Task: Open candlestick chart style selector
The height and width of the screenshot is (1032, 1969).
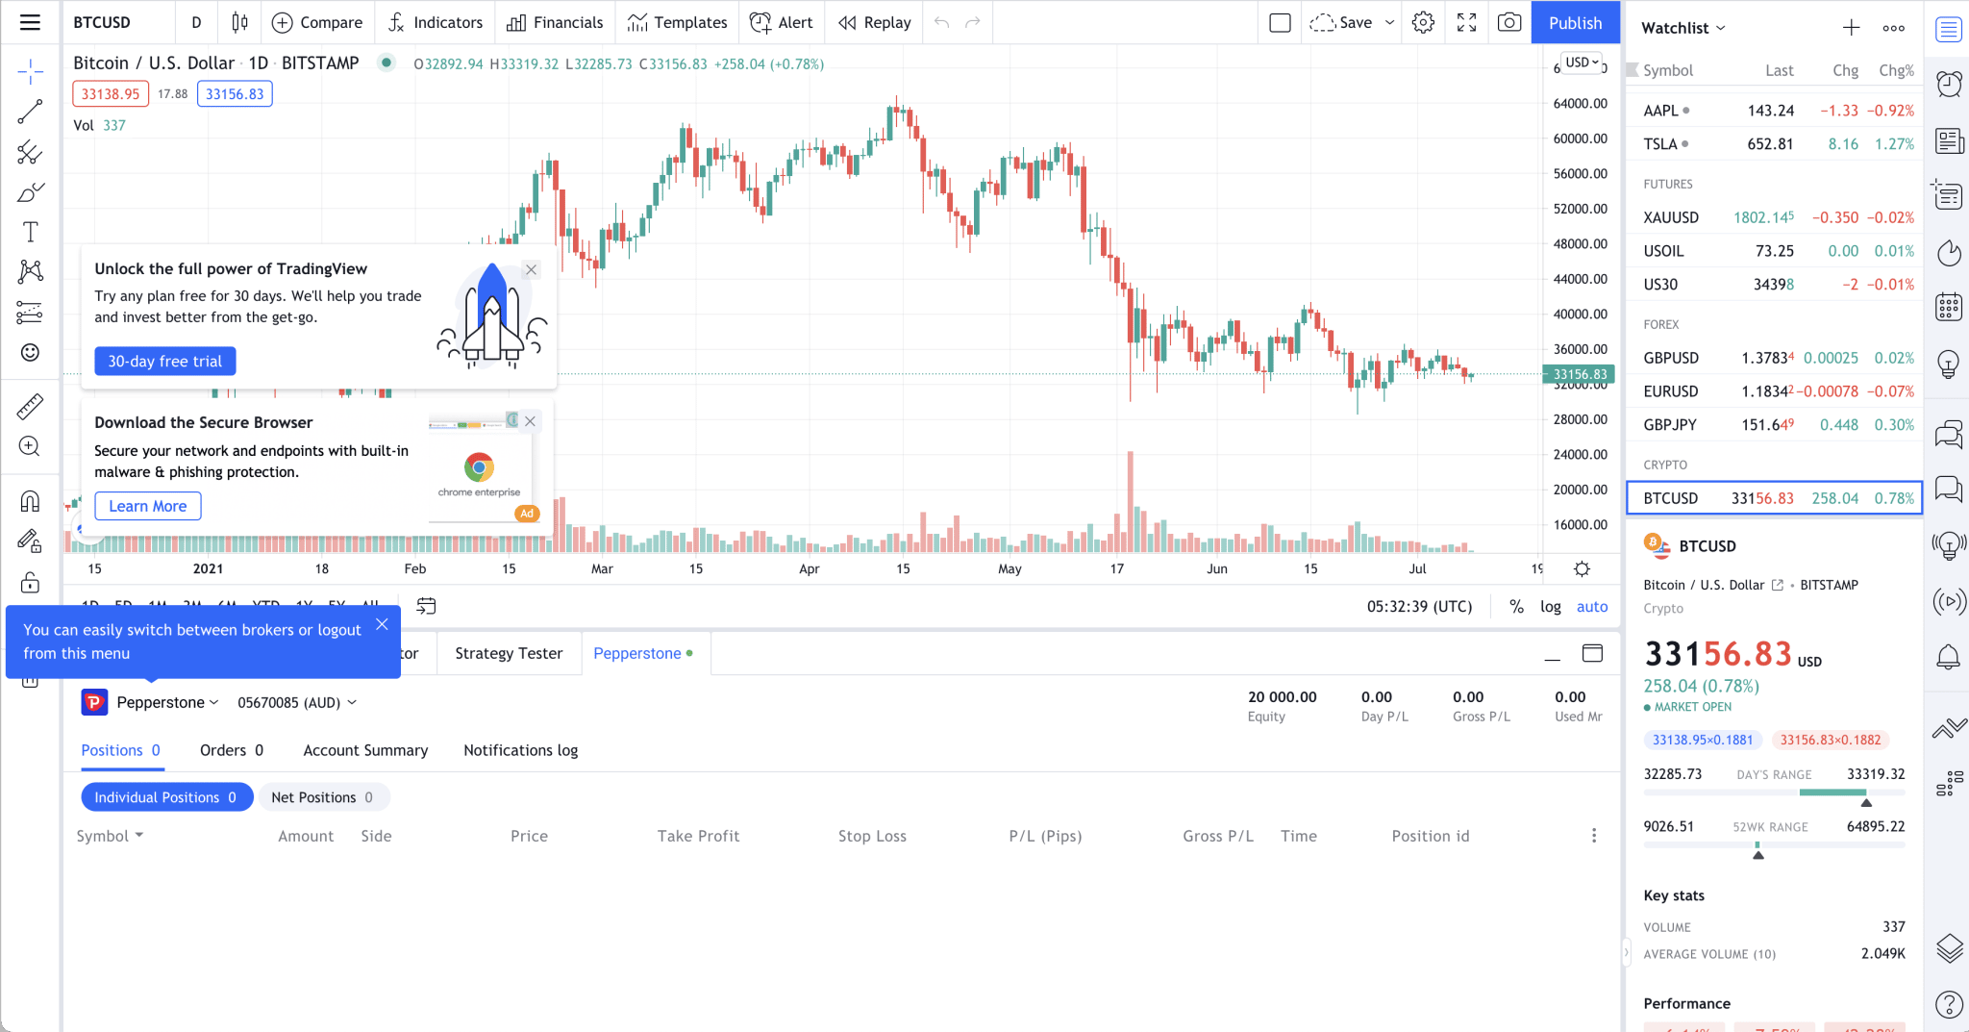Action: [239, 22]
